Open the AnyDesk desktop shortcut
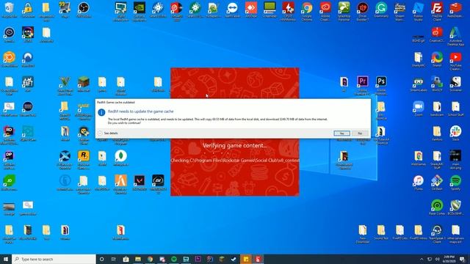The height and width of the screenshot is (264, 470). [251, 10]
